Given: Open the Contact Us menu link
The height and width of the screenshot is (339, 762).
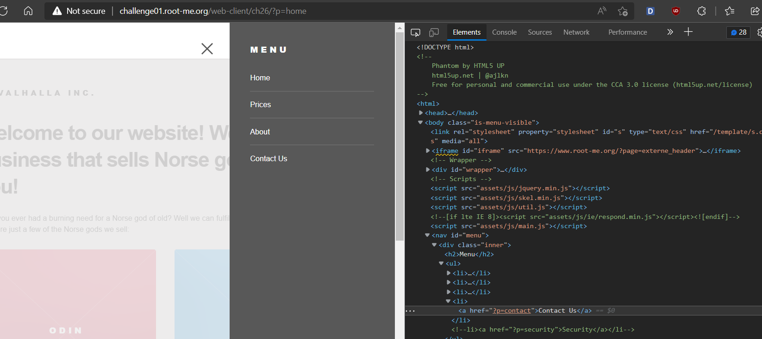Looking at the screenshot, I should [x=269, y=158].
